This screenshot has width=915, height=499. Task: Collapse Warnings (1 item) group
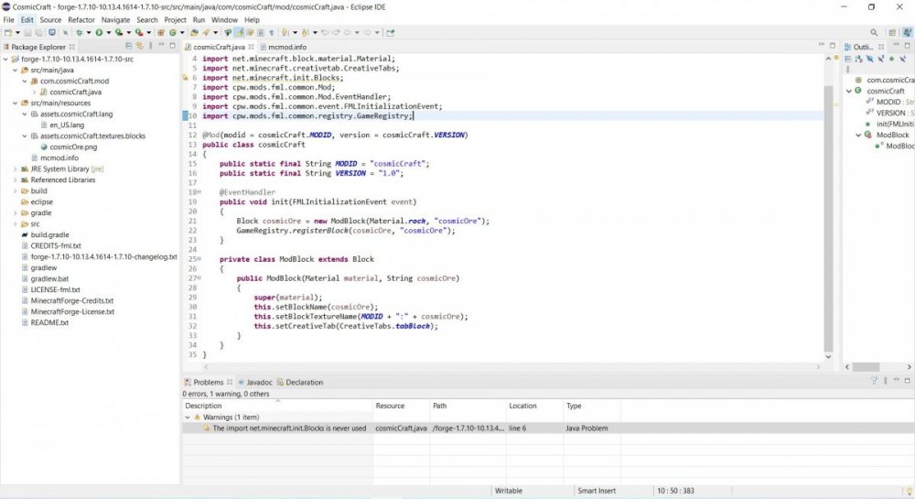tap(188, 418)
